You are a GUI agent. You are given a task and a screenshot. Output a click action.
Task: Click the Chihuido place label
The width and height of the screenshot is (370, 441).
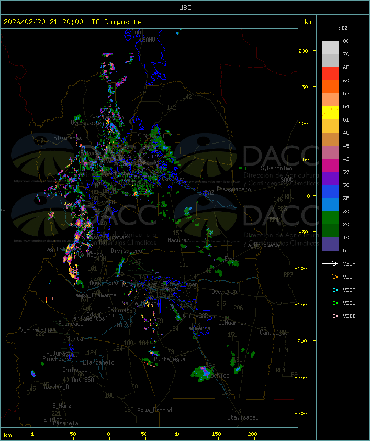click(x=75, y=370)
